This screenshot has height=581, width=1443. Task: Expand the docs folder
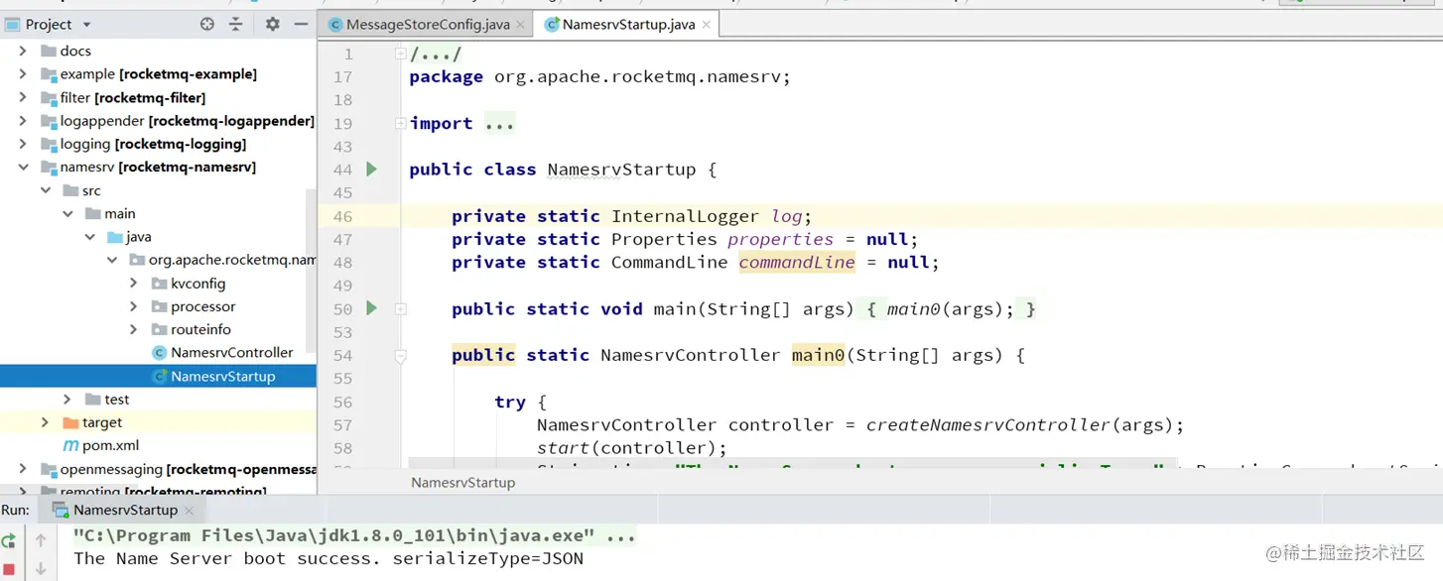tap(23, 51)
